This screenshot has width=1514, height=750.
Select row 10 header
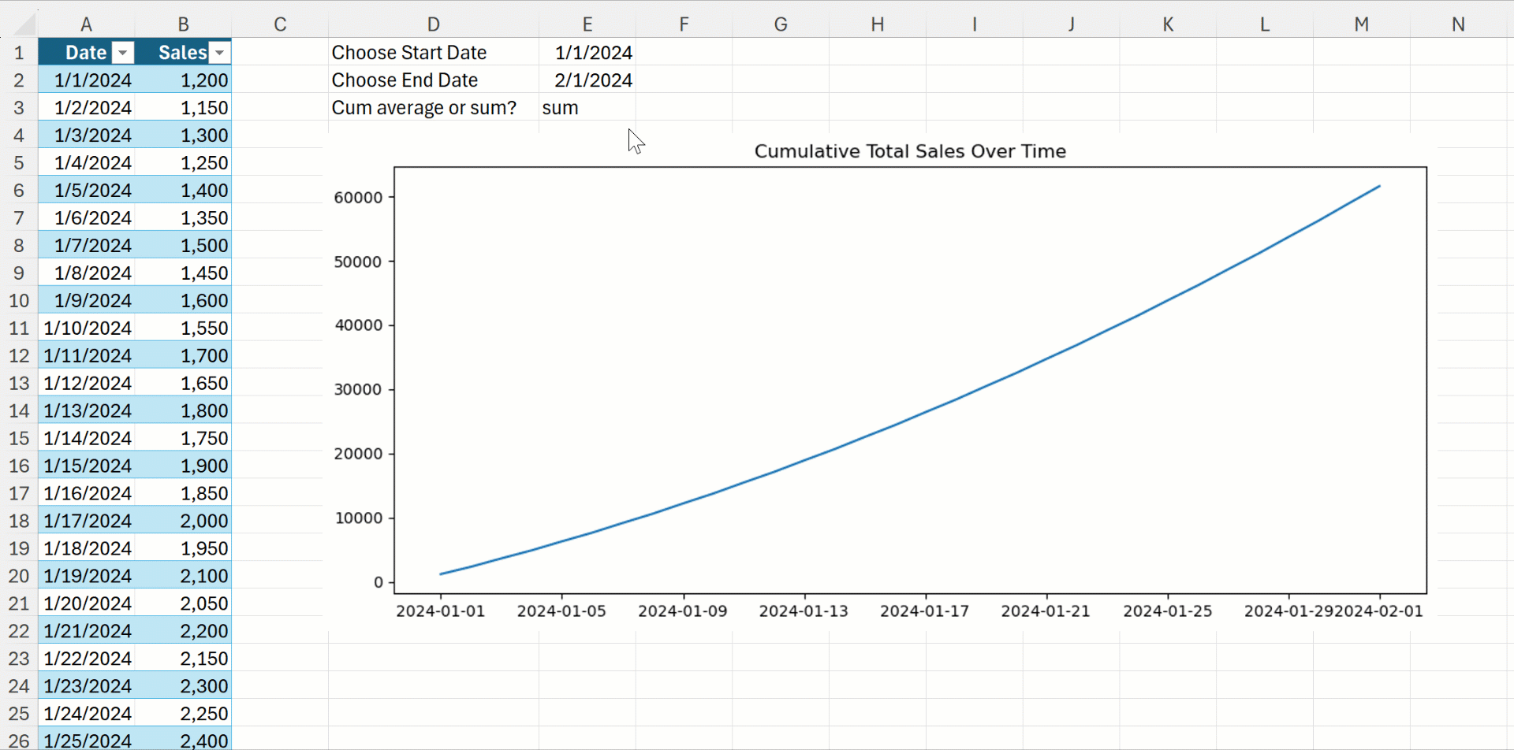point(19,300)
